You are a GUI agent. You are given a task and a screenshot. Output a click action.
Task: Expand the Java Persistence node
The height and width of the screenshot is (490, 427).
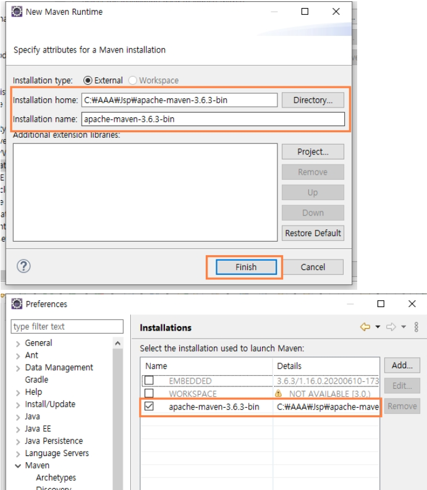[18, 442]
